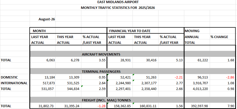The image size is (237, 109).
Task: Select international moving annual total 3,916,707
Action: pyautogui.click(x=201, y=83)
